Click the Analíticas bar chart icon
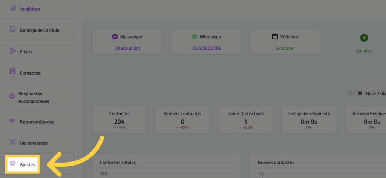Screen dimensions: 386x178 click(x=12, y=8)
